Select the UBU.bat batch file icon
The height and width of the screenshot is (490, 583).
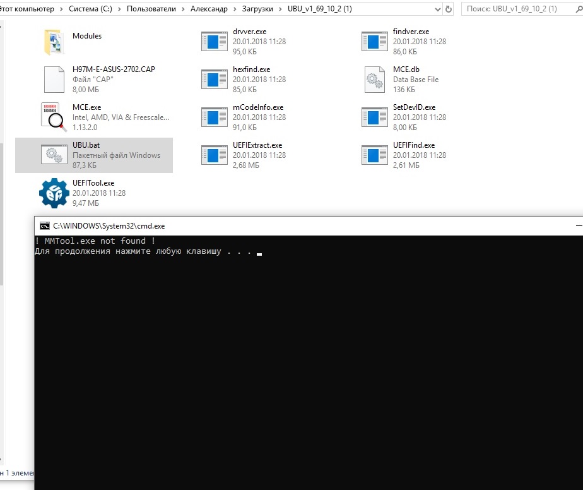(x=54, y=155)
